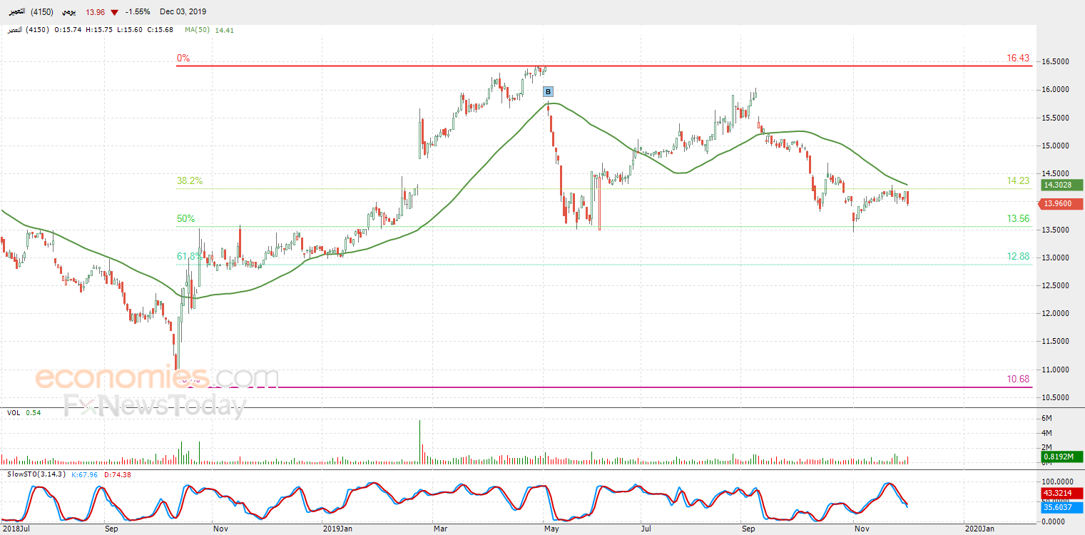Click the 6M volume axis label
The image size is (1085, 535).
(1049, 418)
